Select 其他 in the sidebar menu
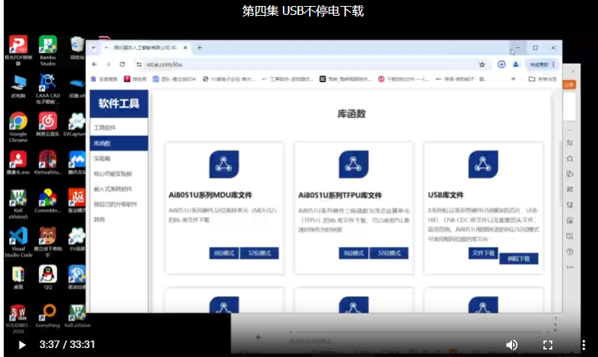This screenshot has height=357, width=598. click(x=119, y=219)
